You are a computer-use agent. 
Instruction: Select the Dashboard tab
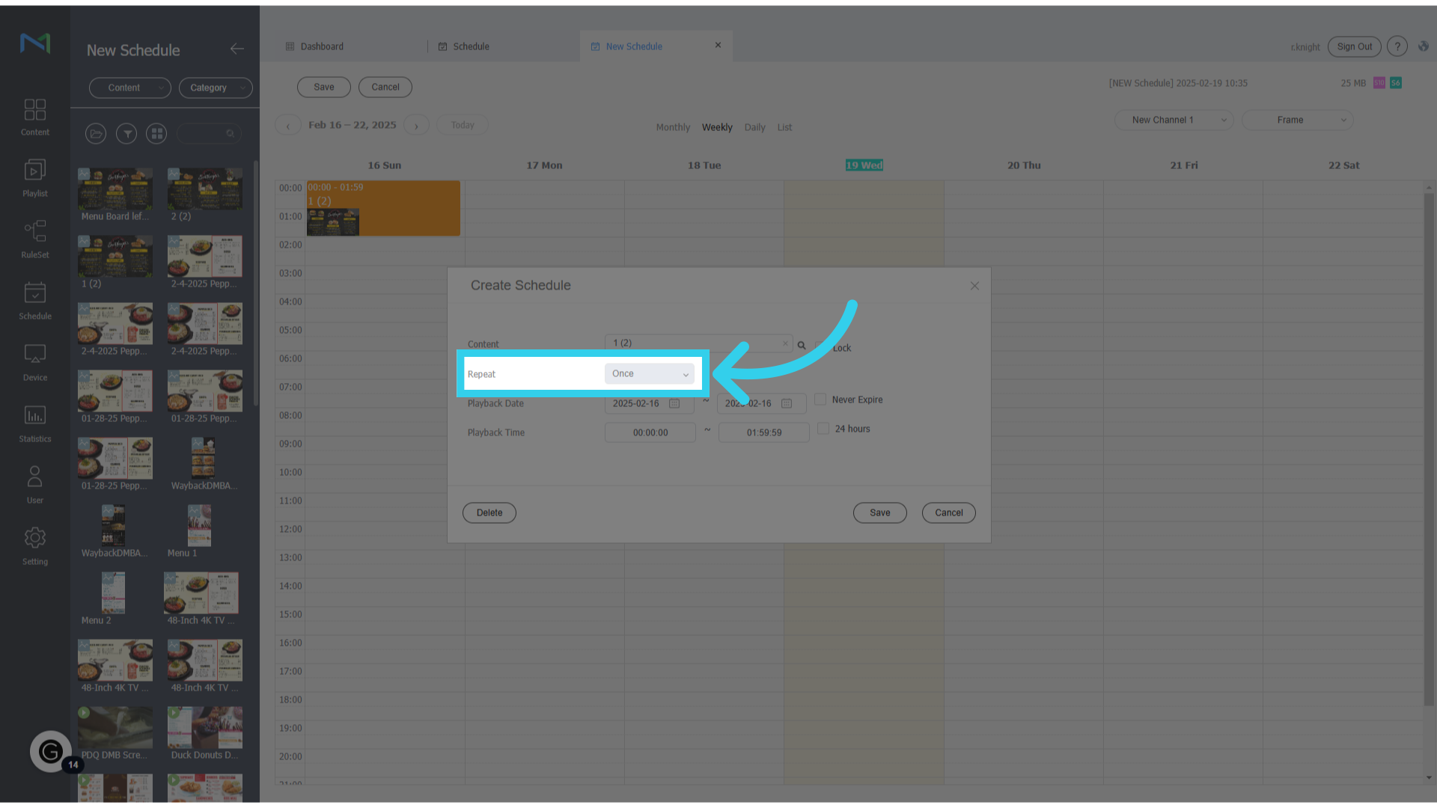(x=322, y=46)
